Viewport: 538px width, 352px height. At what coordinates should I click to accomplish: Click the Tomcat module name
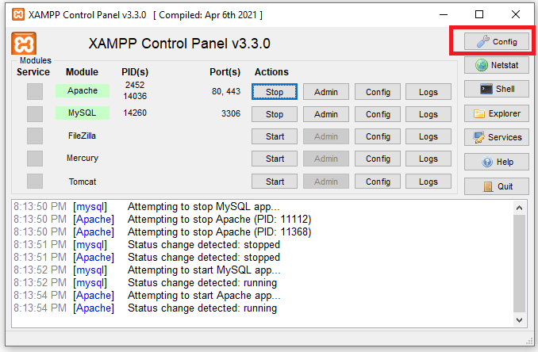coord(83,182)
